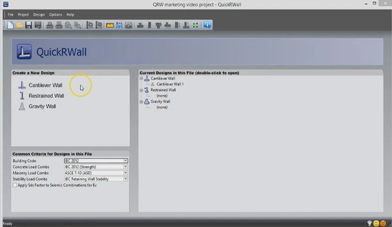The width and height of the screenshot is (392, 227).
Task: Click the Save As double-disk icon
Action: (38, 25)
